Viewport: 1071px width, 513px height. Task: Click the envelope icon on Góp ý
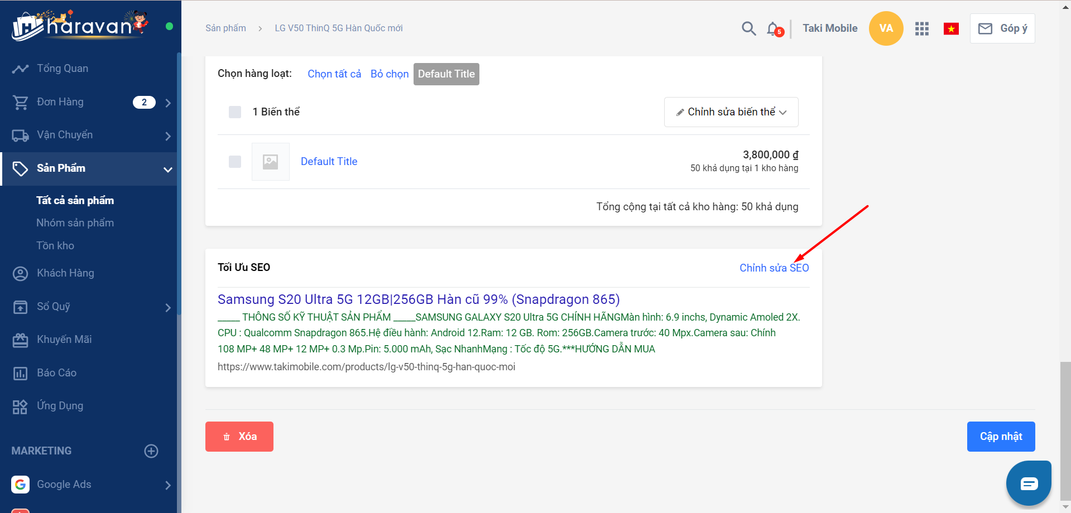(985, 28)
